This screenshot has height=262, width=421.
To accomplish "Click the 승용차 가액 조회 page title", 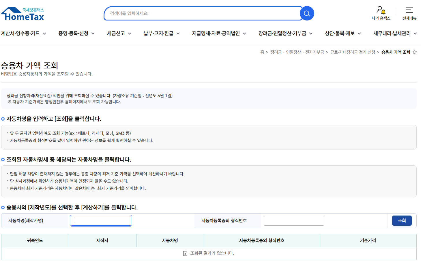I will pos(30,65).
